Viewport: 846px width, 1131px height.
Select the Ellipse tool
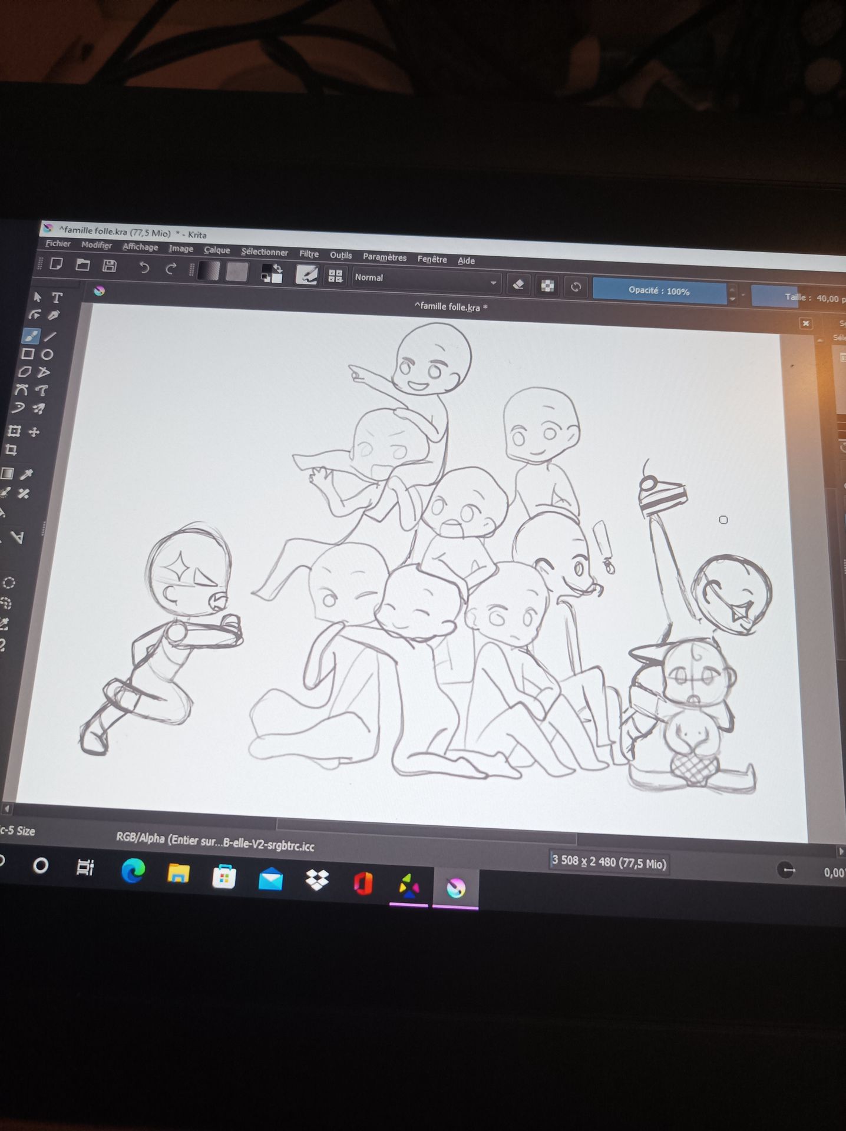(47, 354)
